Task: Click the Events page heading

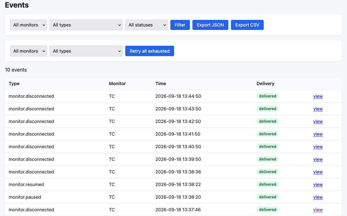Action: pos(17,5)
